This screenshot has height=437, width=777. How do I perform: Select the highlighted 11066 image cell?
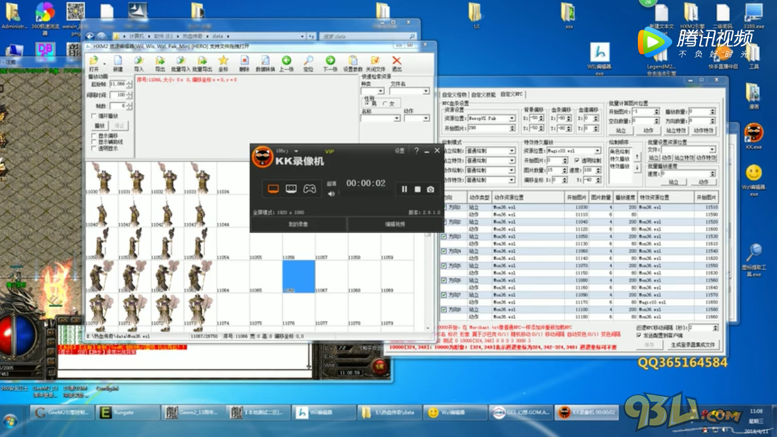[298, 277]
